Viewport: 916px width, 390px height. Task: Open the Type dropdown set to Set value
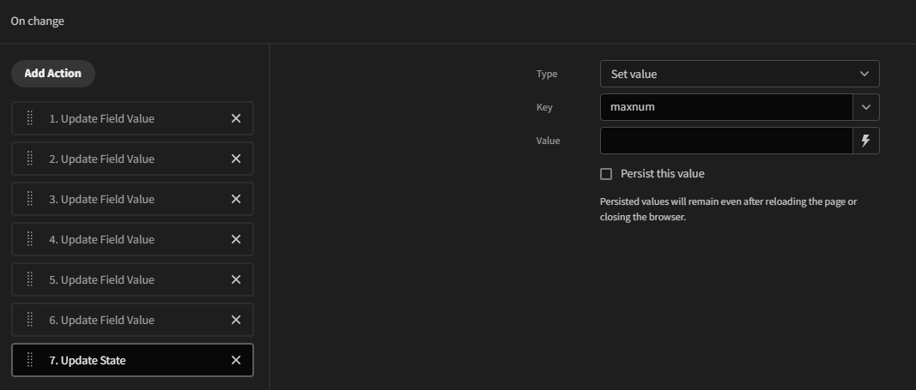[739, 74]
